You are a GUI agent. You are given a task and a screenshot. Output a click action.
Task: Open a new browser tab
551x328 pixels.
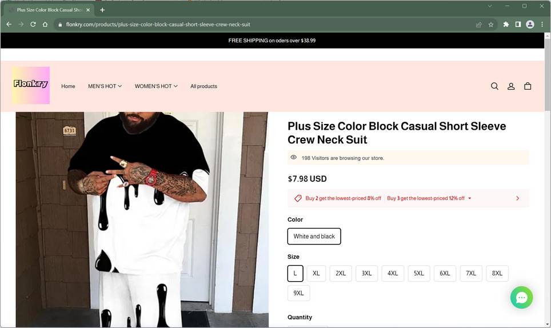[102, 10]
